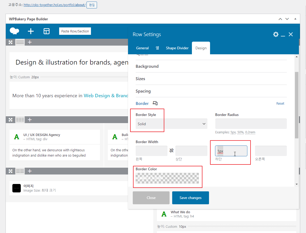Close Row Settings with X icon
Screen dimensions: 306x233
click(x=291, y=35)
